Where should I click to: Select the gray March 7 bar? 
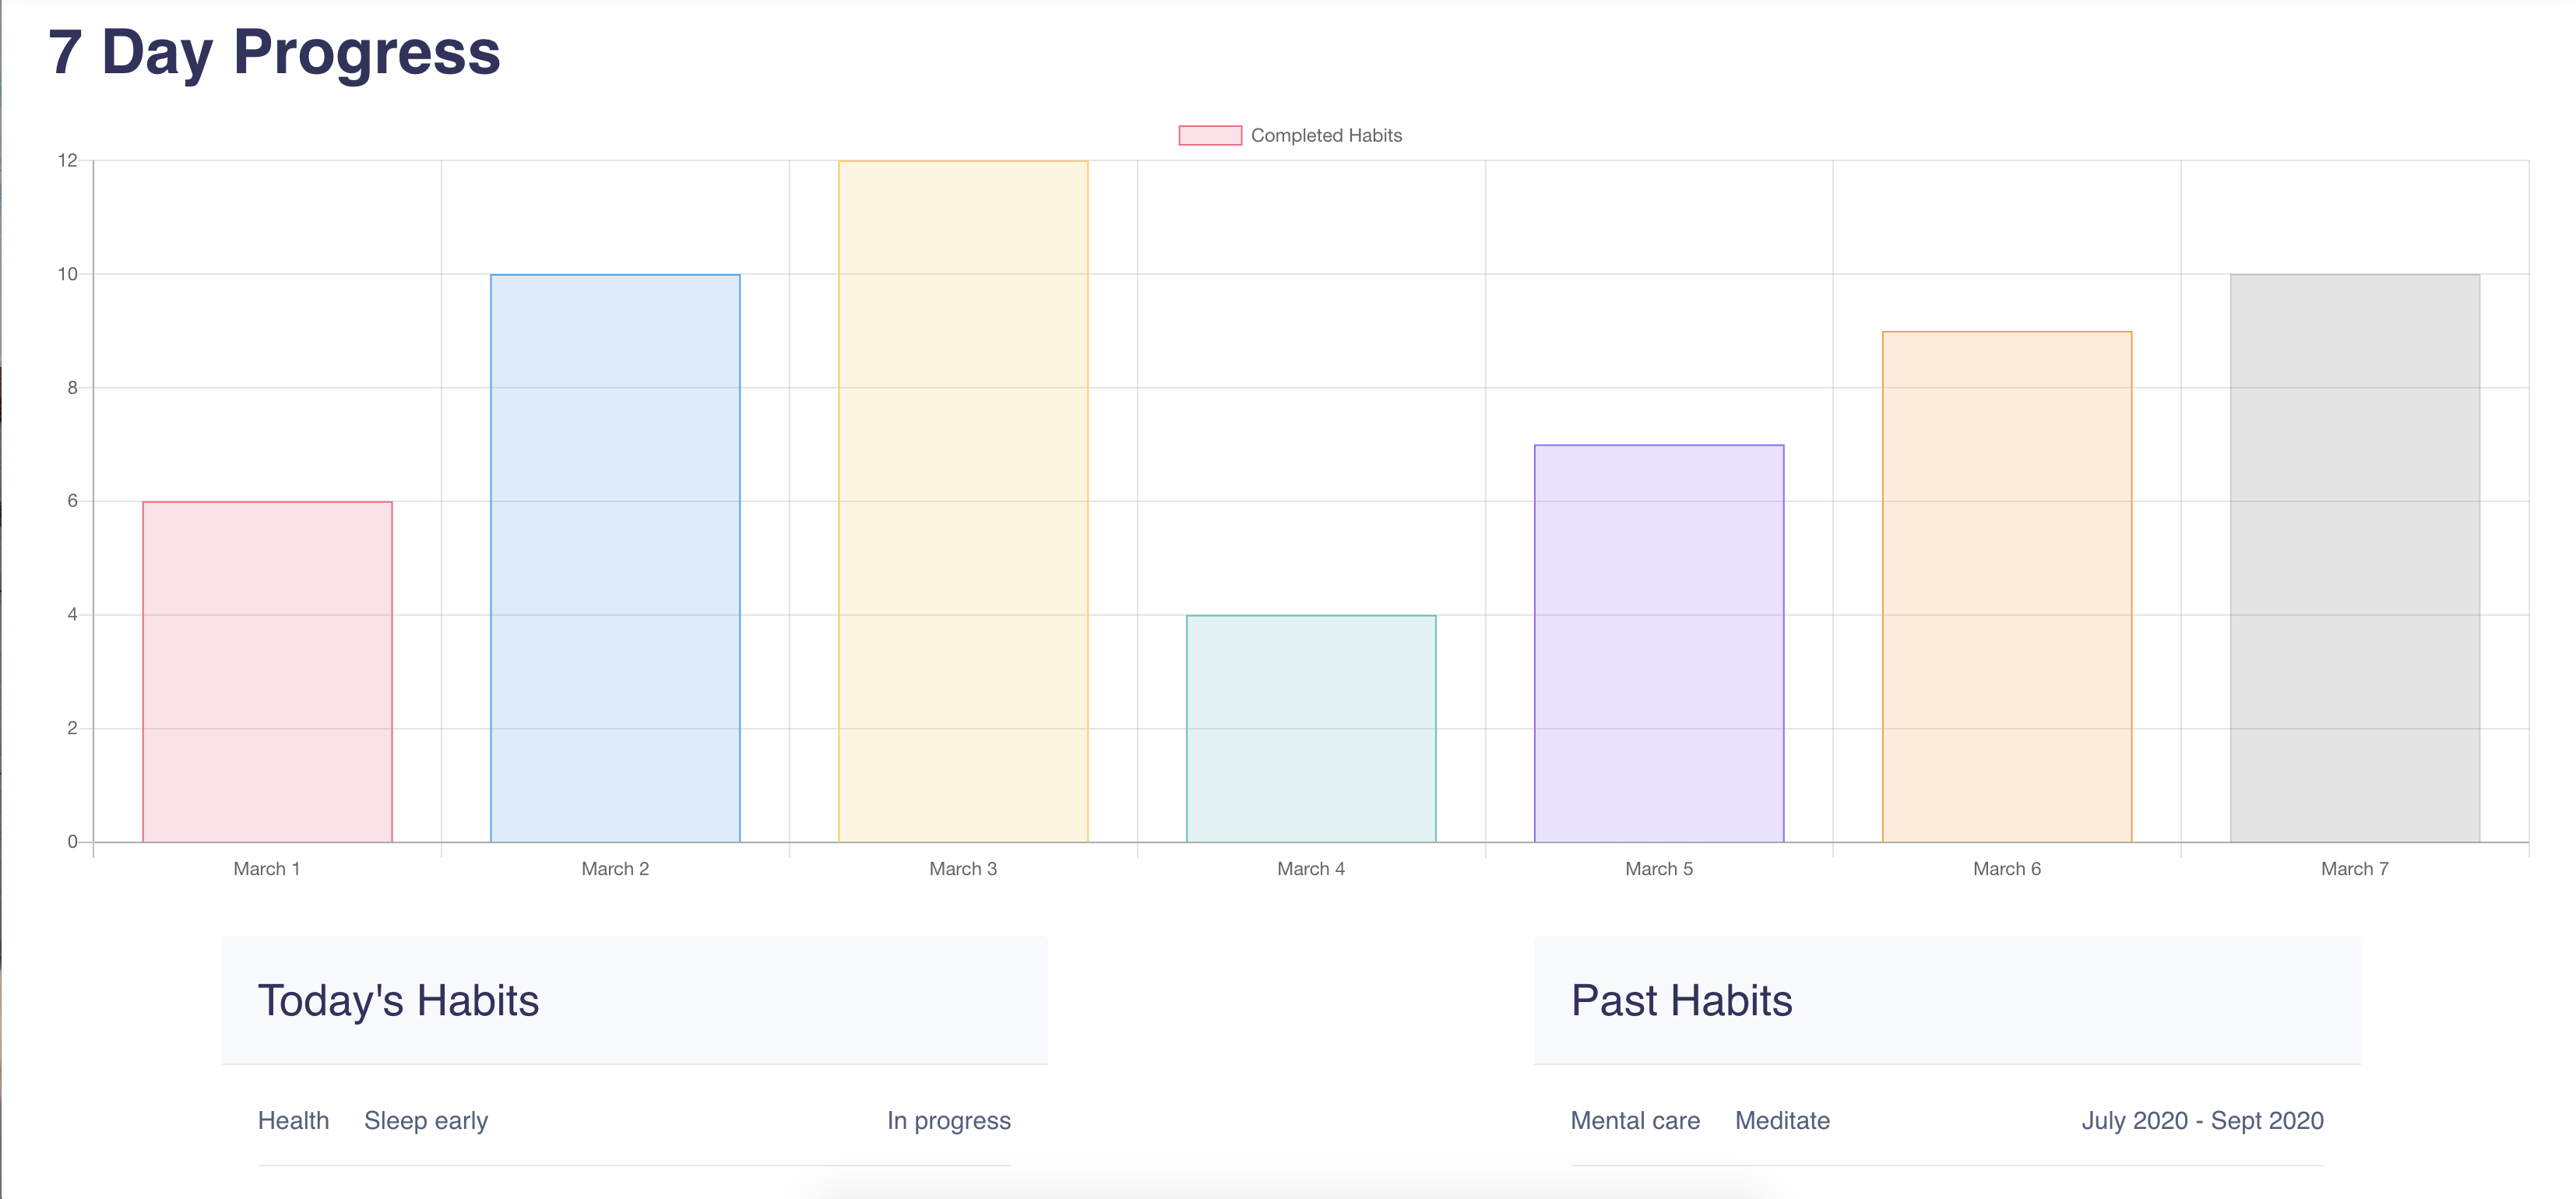tap(2355, 558)
